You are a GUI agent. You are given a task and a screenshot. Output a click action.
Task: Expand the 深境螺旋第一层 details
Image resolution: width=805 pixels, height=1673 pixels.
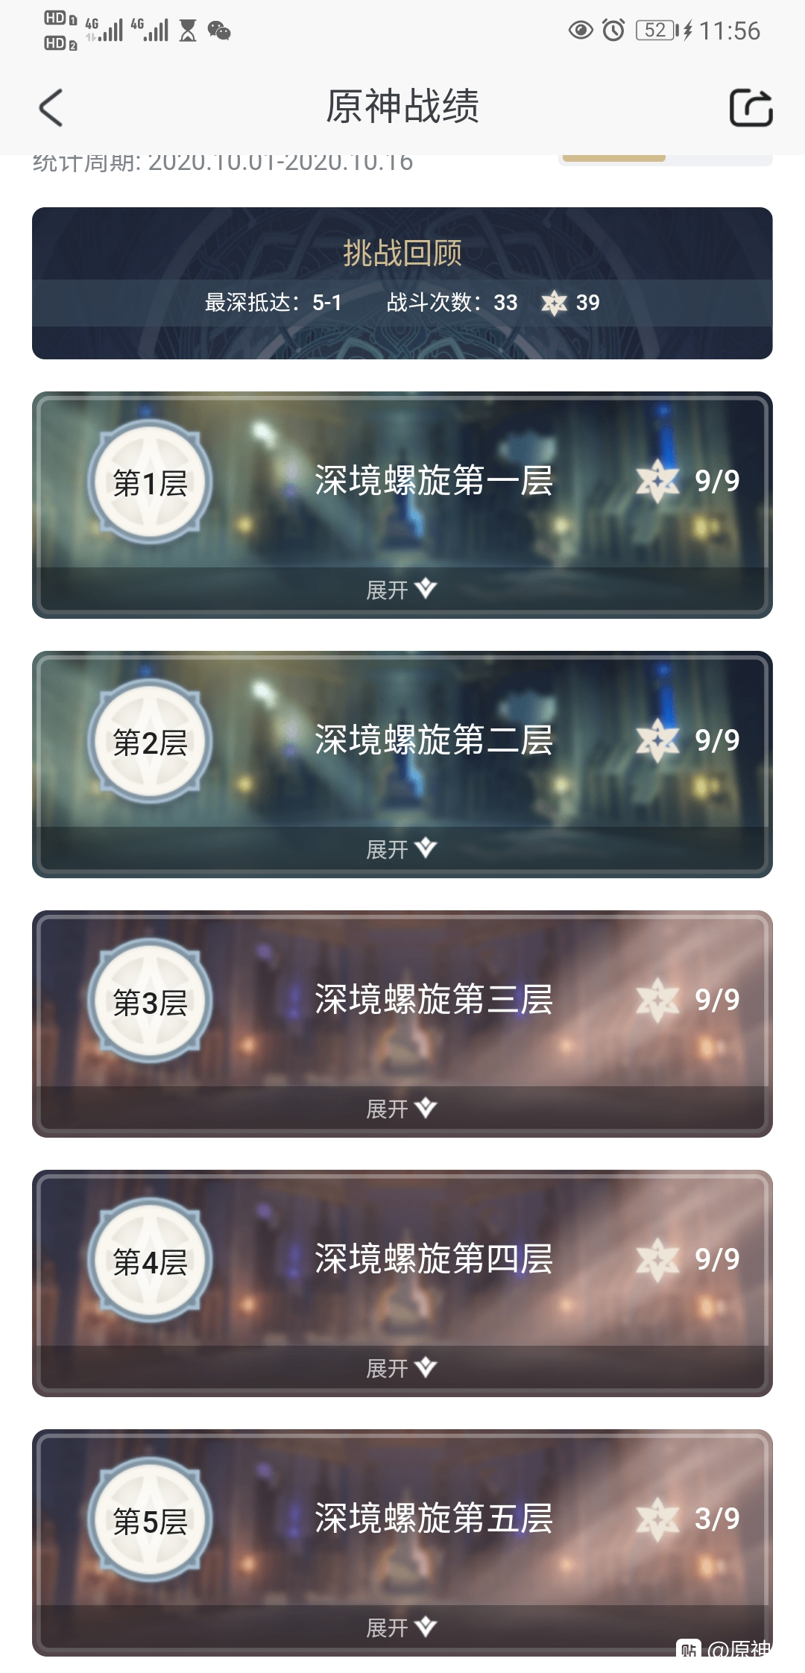point(402,589)
